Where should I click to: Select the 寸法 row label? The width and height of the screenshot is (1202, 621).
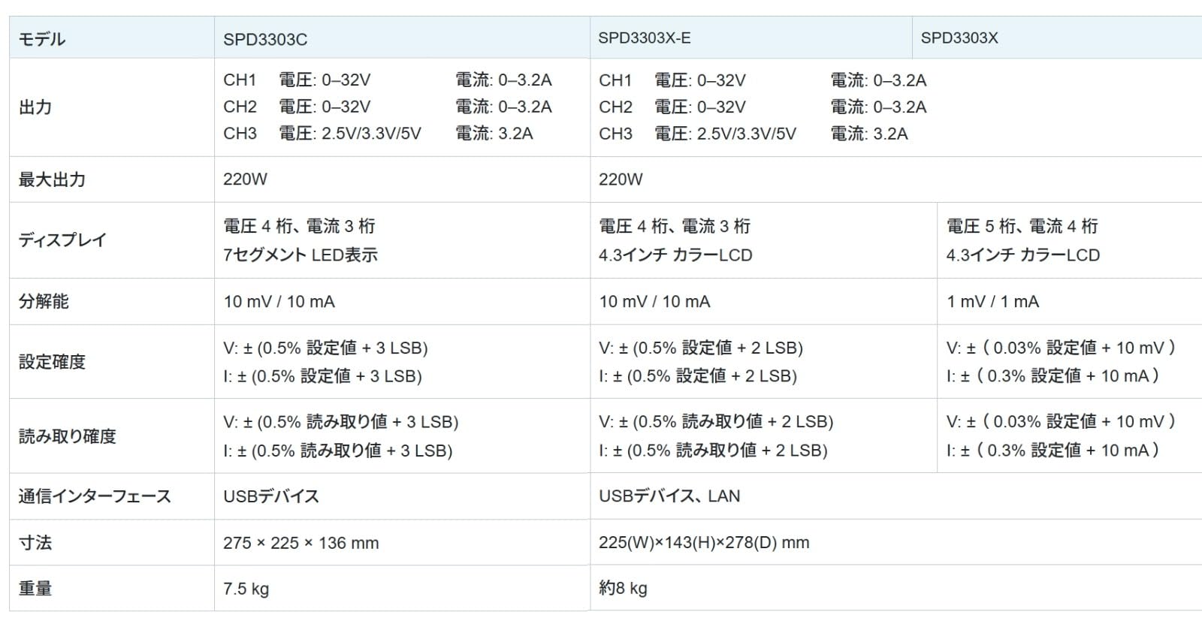pyautogui.click(x=35, y=542)
